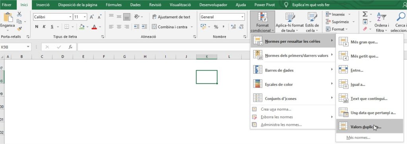The height and width of the screenshot is (144, 407).
Task: Increase font size with large A
Action: [92, 17]
